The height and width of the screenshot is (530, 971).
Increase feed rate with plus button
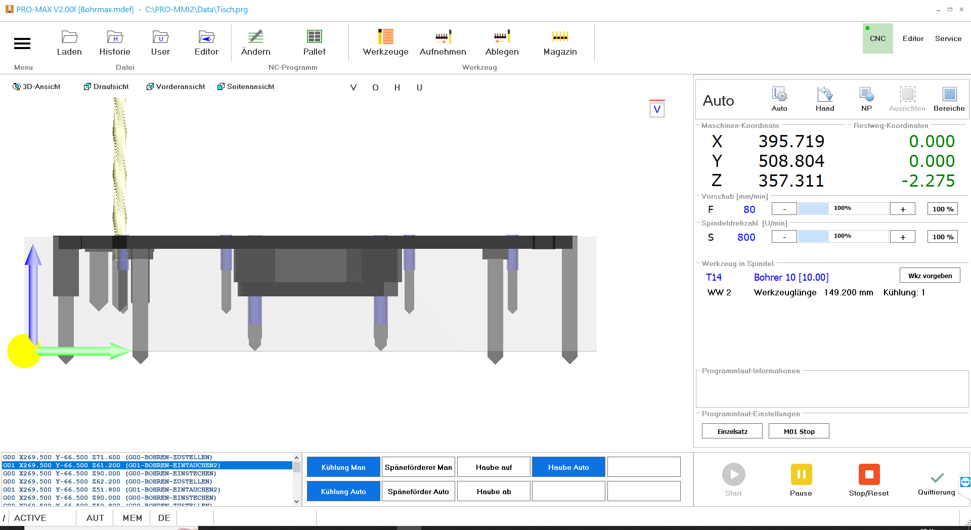tap(902, 209)
